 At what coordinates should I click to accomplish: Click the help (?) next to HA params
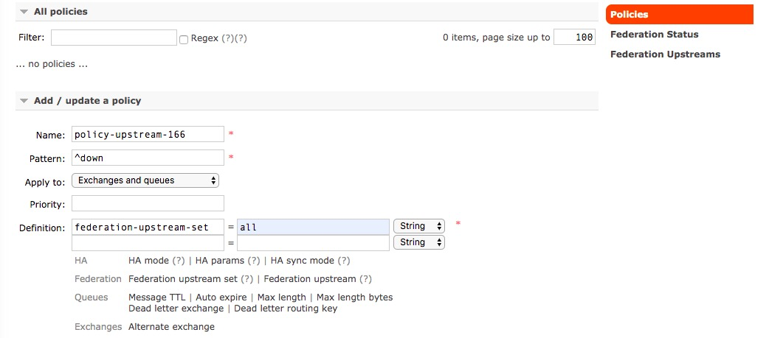coord(254,261)
